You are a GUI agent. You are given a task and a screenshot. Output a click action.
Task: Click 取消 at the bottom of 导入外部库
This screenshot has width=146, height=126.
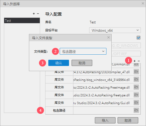pyautogui.click(x=128, y=120)
